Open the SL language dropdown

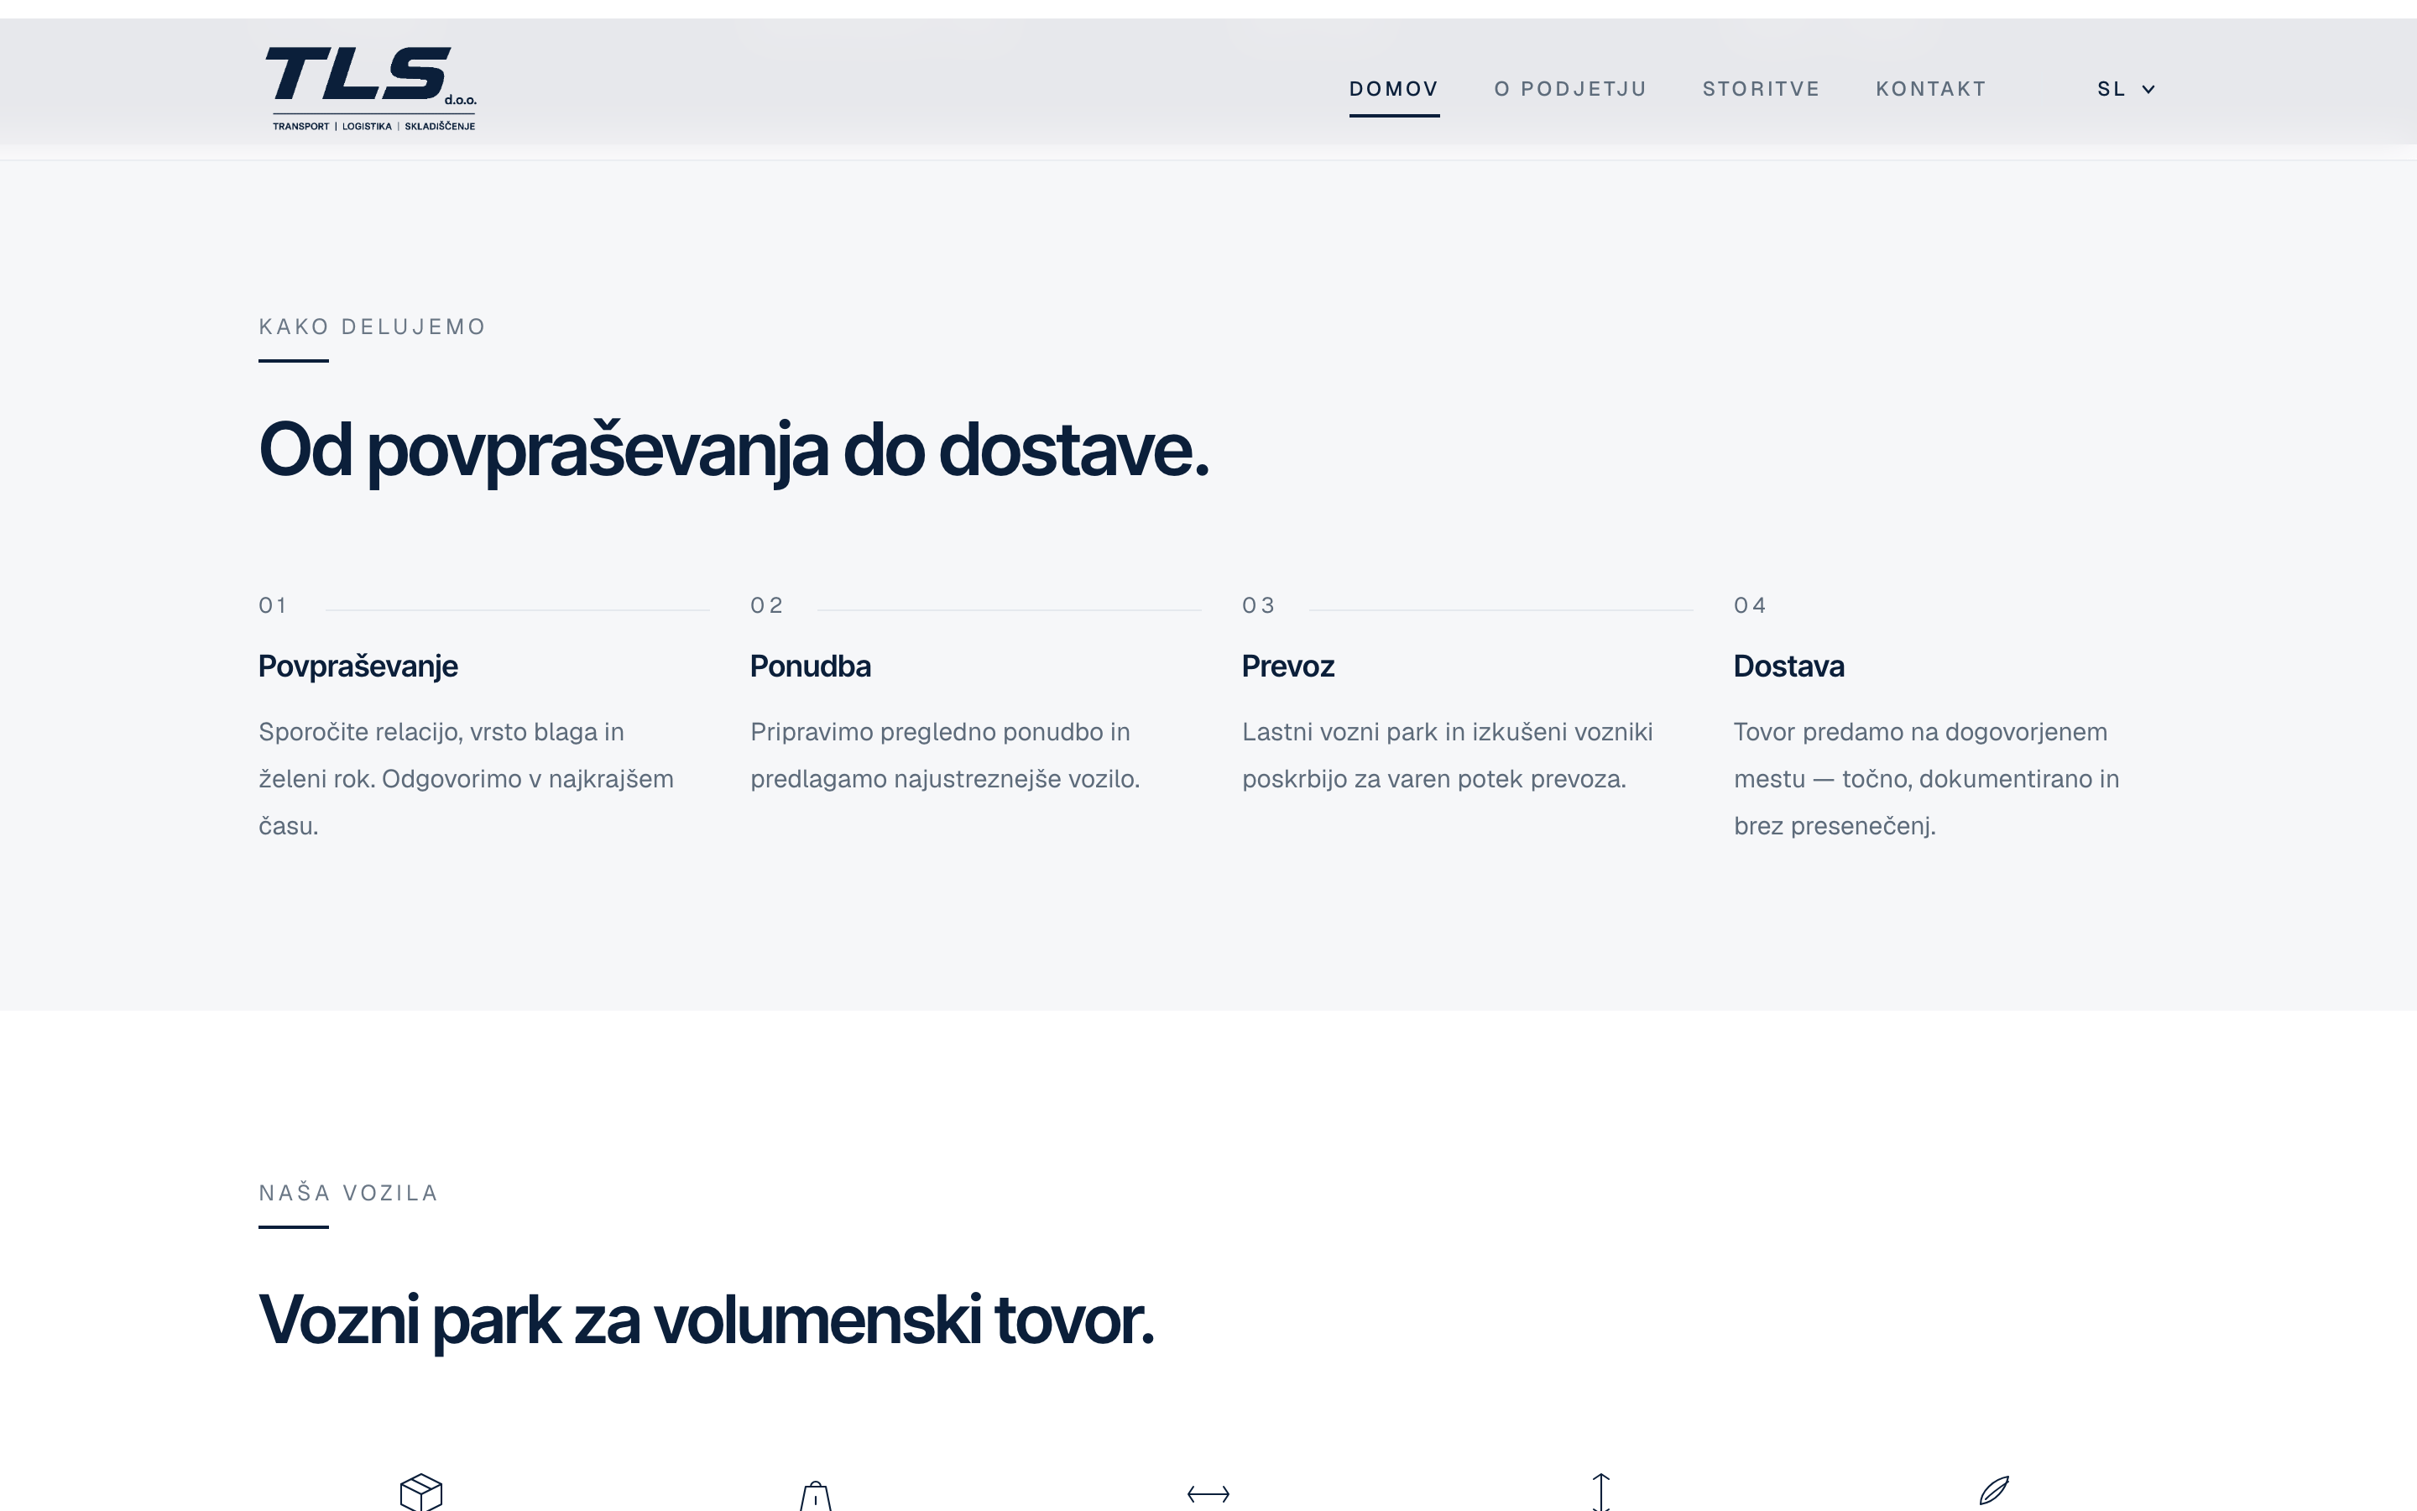click(2125, 89)
